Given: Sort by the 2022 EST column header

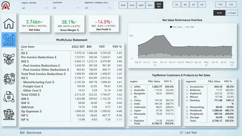Looking at the screenshot, I should pos(78,47).
